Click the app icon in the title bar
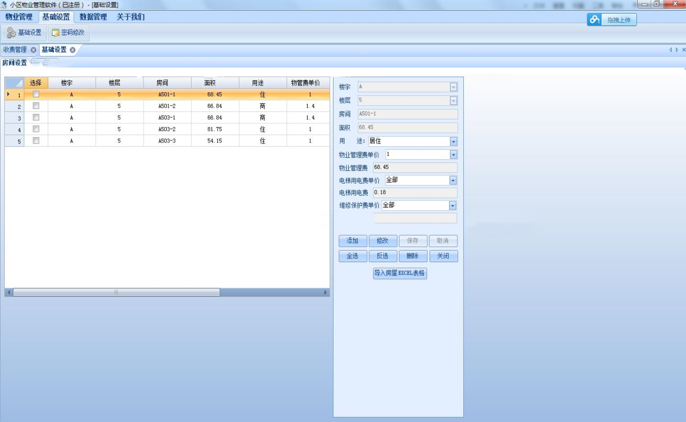 point(4,5)
